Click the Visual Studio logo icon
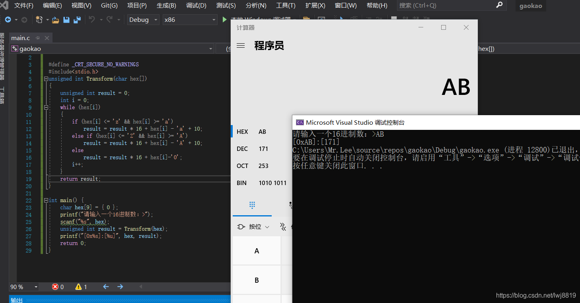This screenshot has width=580, height=303. (4, 6)
